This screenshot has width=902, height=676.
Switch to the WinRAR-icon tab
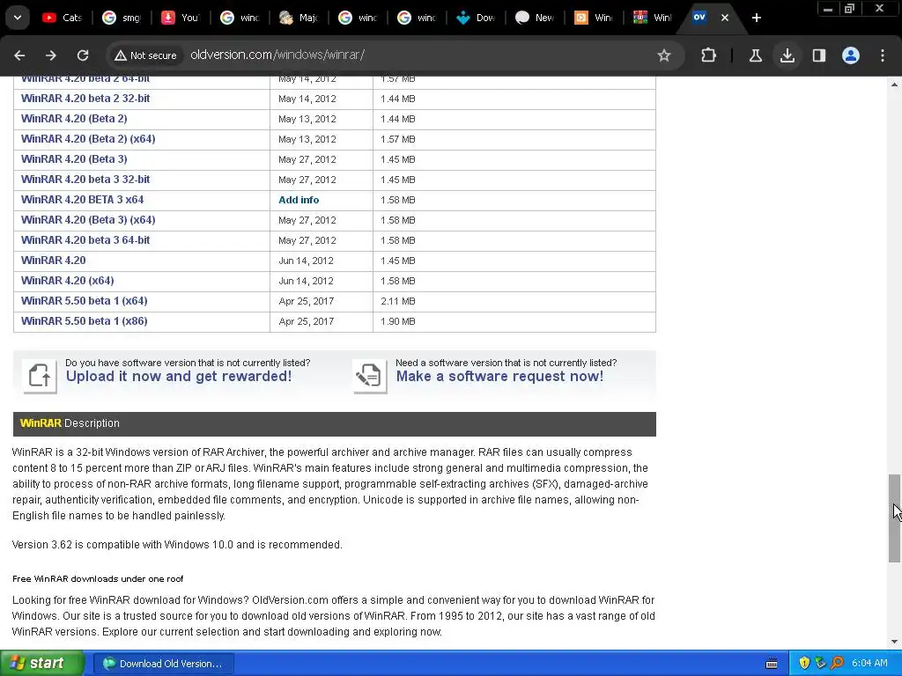653,18
